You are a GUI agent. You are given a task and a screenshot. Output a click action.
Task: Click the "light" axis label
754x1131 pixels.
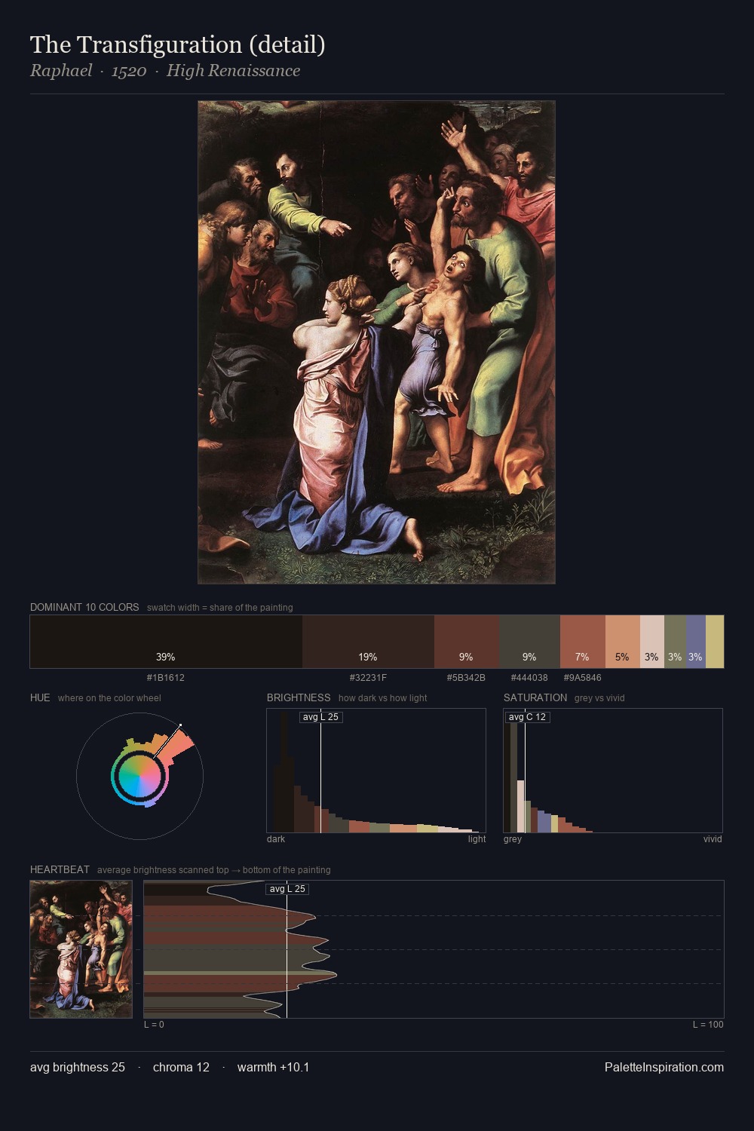pos(477,839)
